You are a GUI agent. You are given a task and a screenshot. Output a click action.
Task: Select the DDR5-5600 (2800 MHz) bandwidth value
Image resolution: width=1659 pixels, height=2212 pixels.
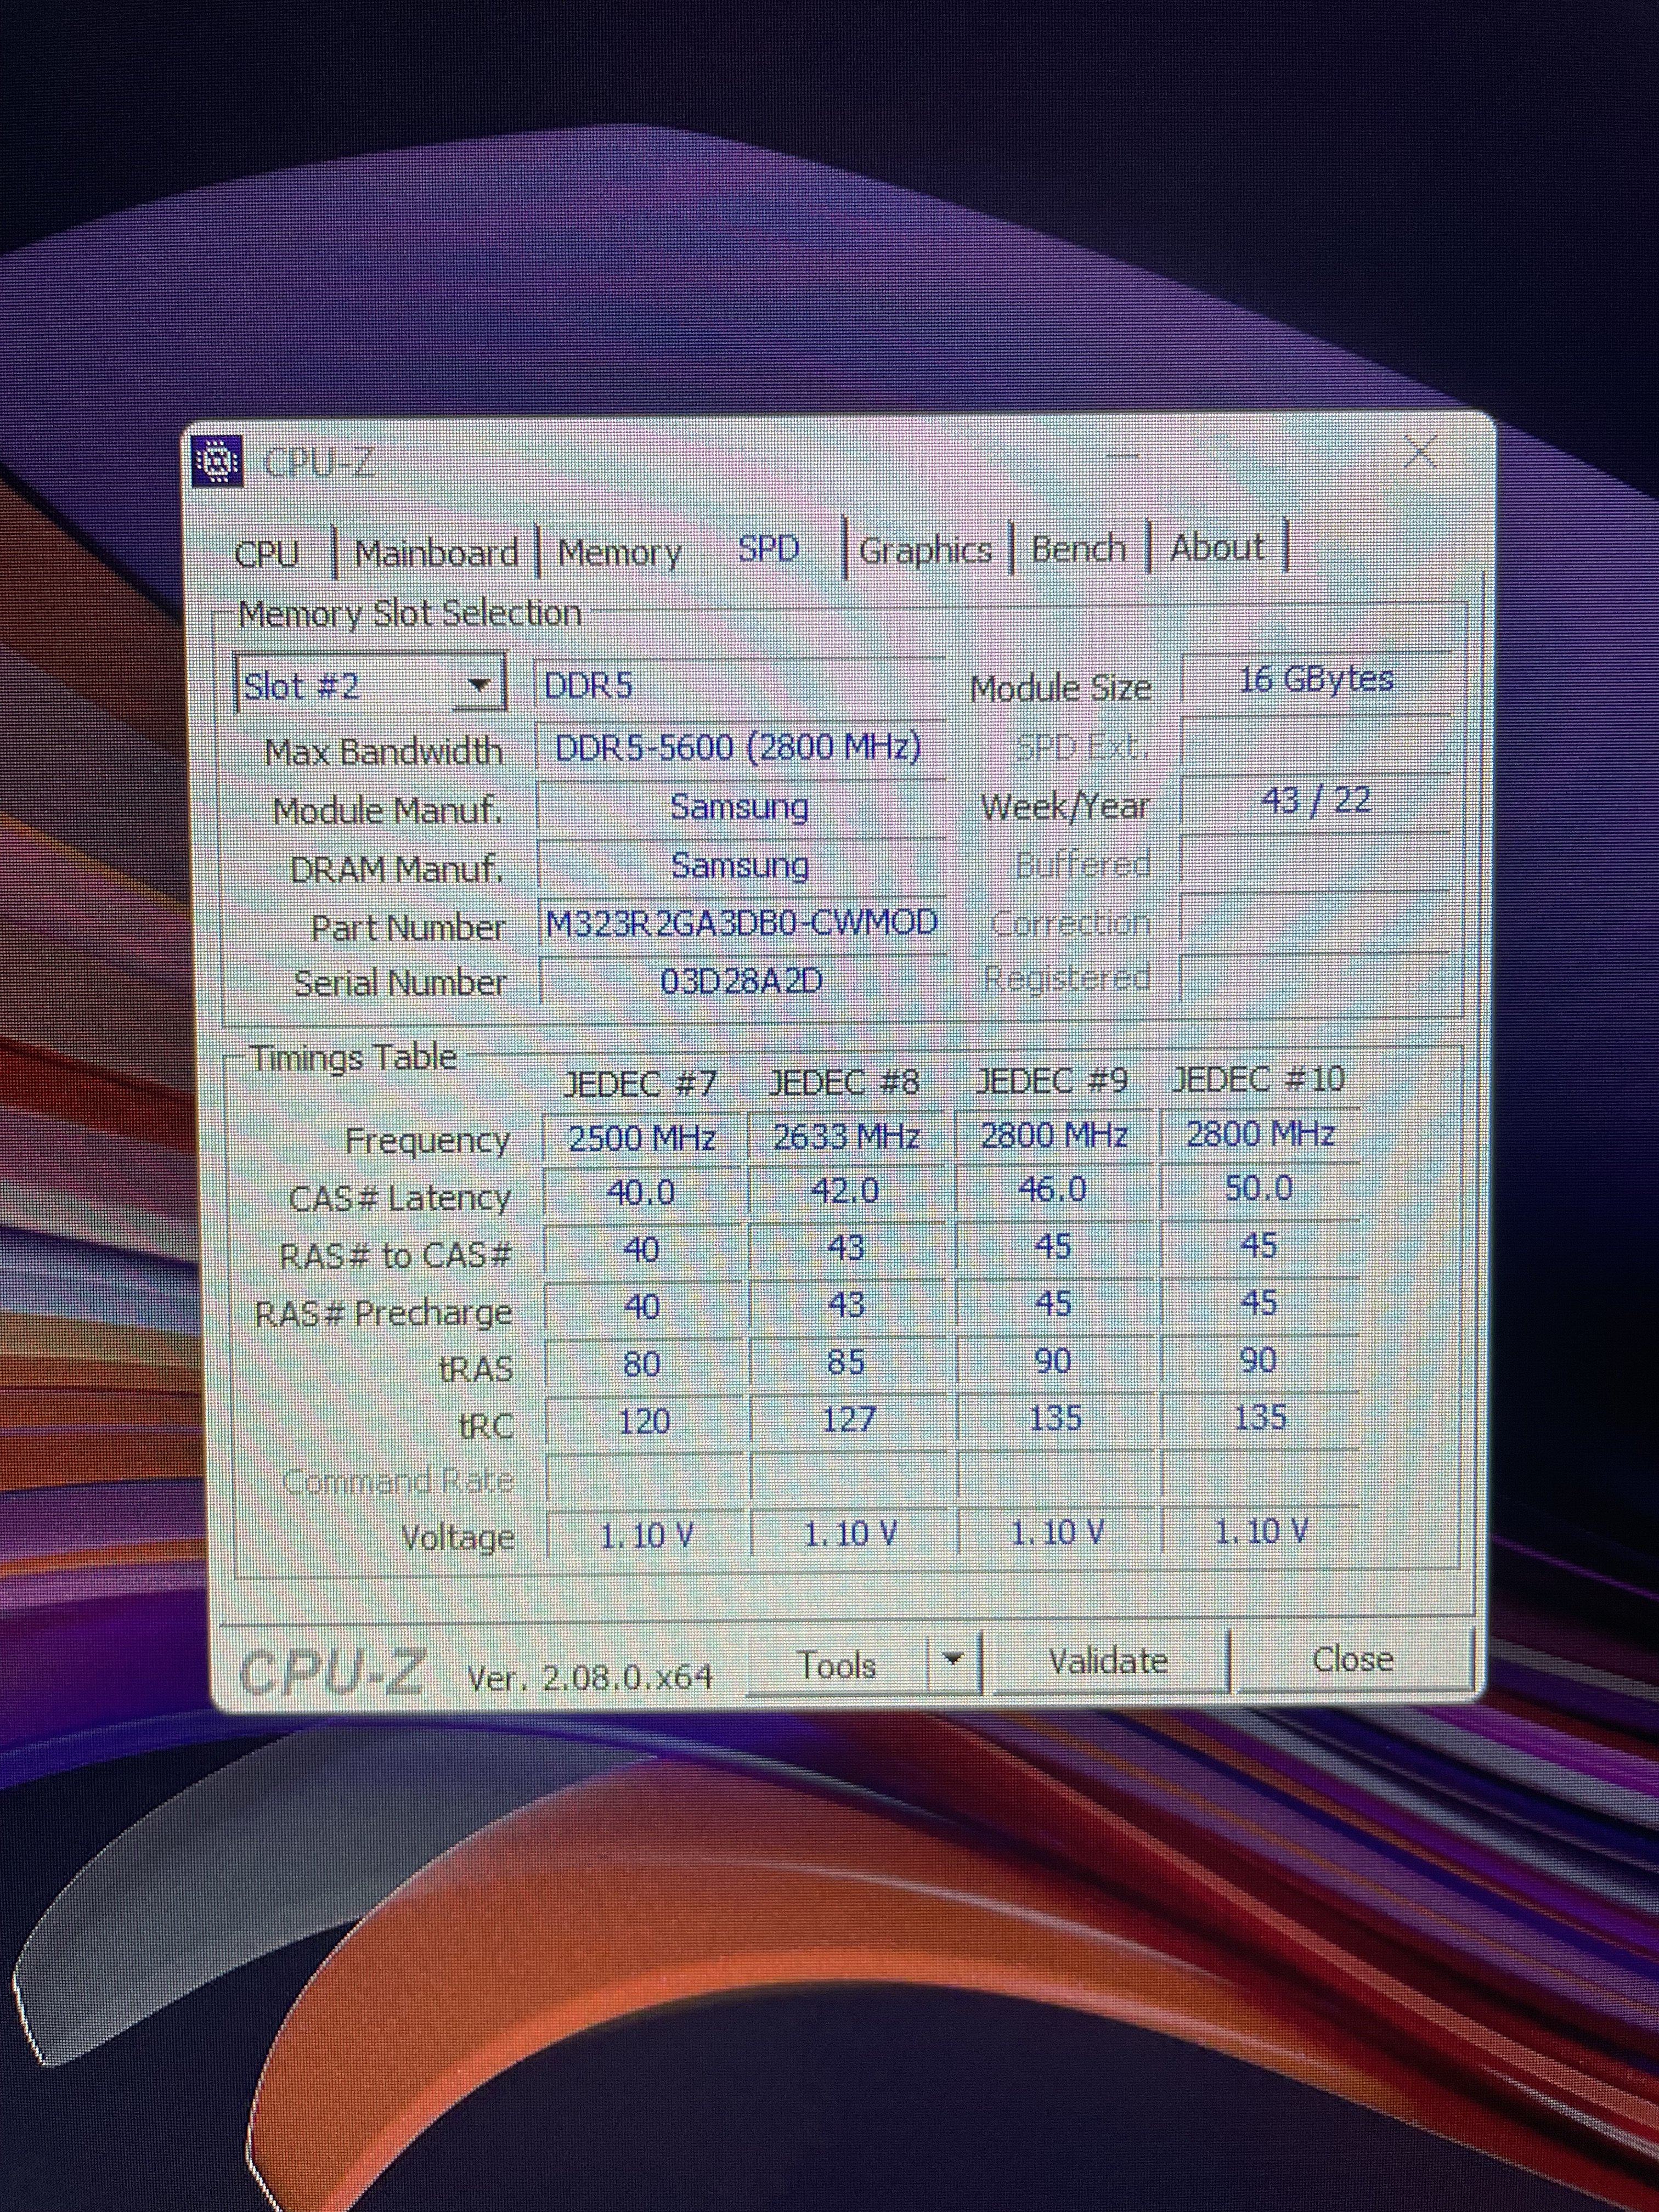coord(740,747)
